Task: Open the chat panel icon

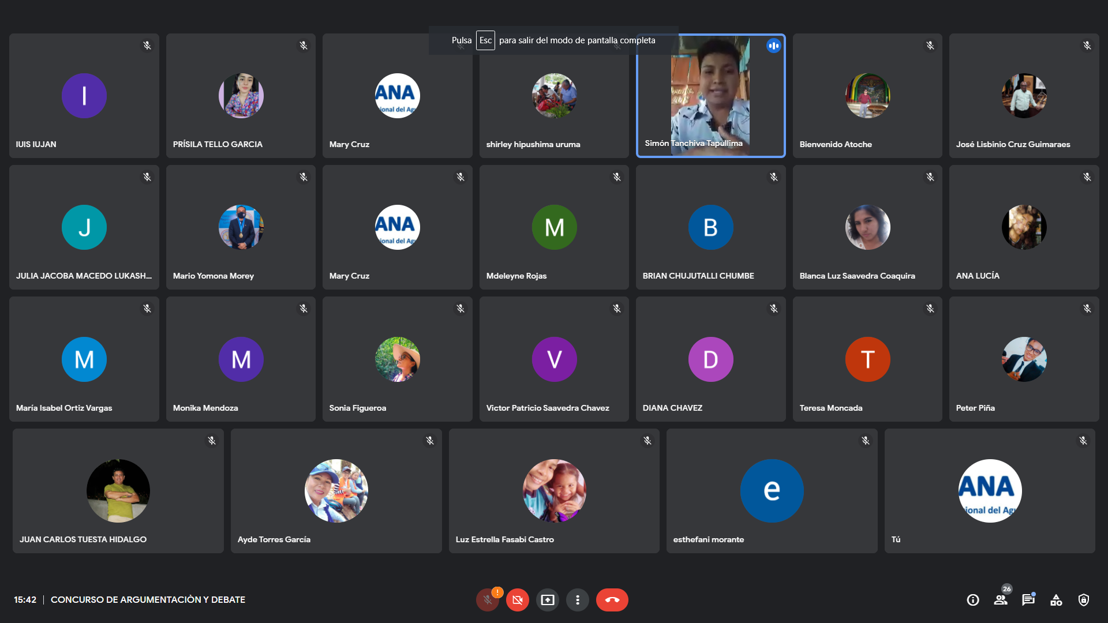Action: [1028, 600]
